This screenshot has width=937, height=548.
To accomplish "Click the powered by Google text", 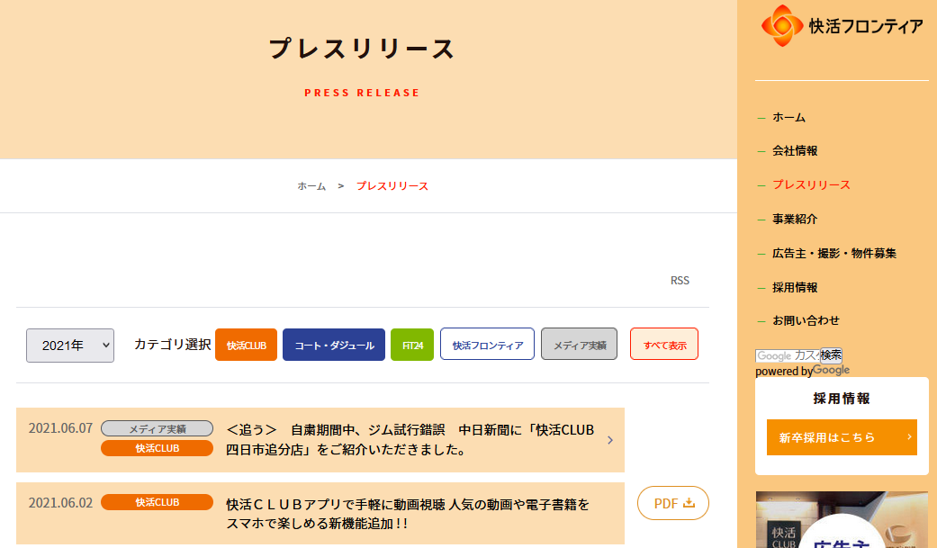I will (802, 371).
